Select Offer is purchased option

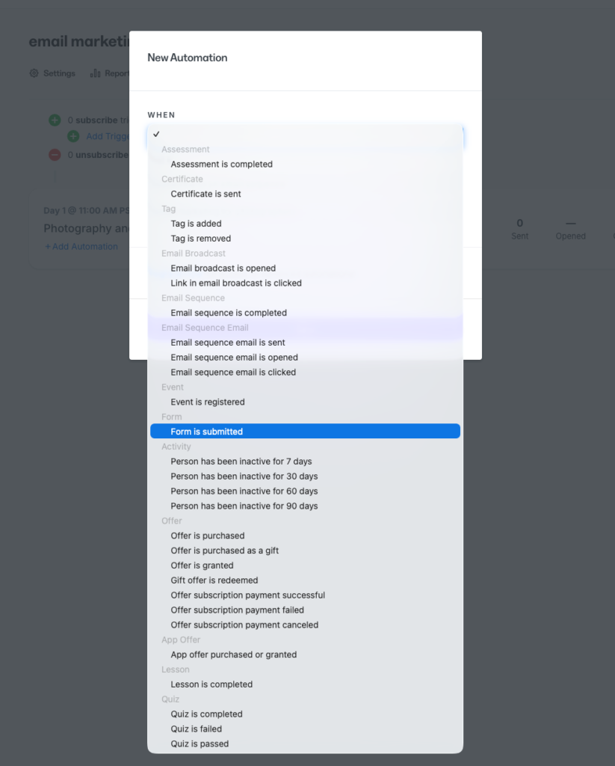pyautogui.click(x=208, y=536)
